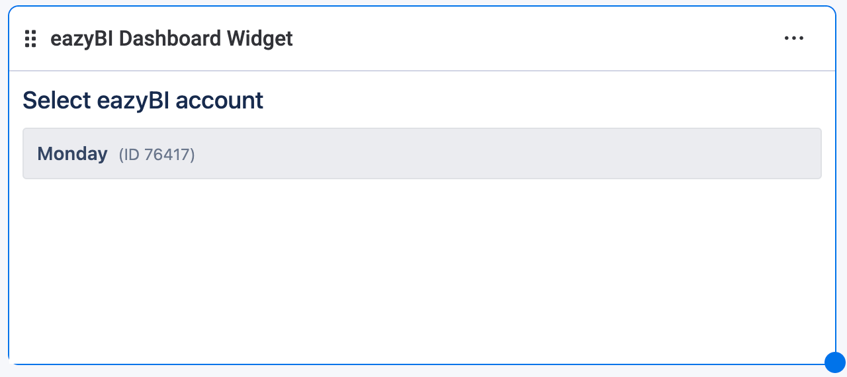Grab the widget move grip beside the title
The height and width of the screenshot is (377, 847).
pyautogui.click(x=30, y=39)
